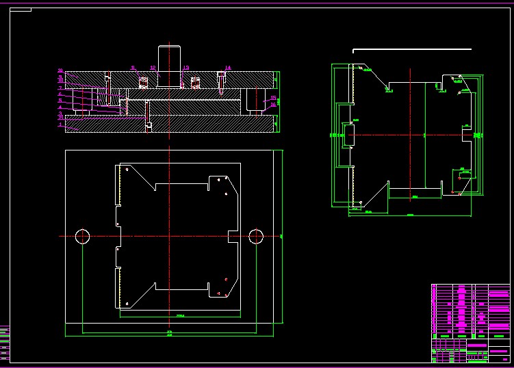Select part balloon number 14
Screen dimensions: 514x368
[227, 68]
